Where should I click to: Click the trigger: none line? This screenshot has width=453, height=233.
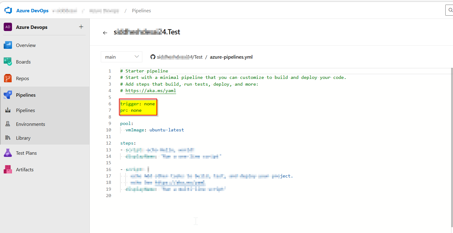tap(137, 104)
